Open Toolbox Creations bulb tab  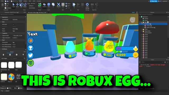coord(23,55)
